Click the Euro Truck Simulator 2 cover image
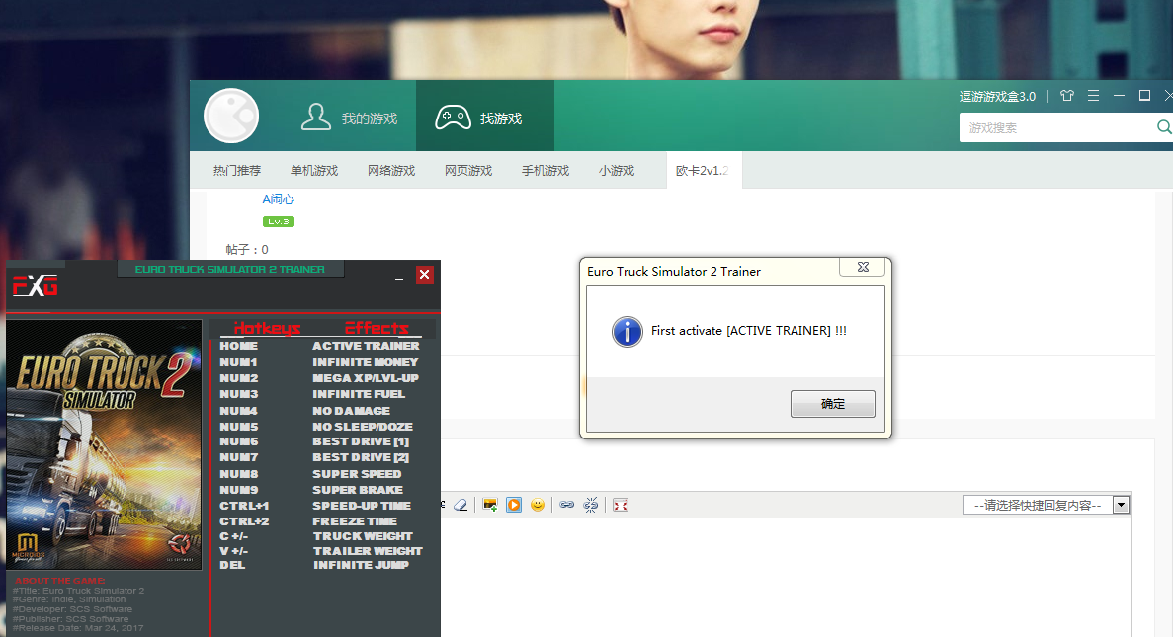Viewport: 1173px width, 637px height. tap(104, 444)
